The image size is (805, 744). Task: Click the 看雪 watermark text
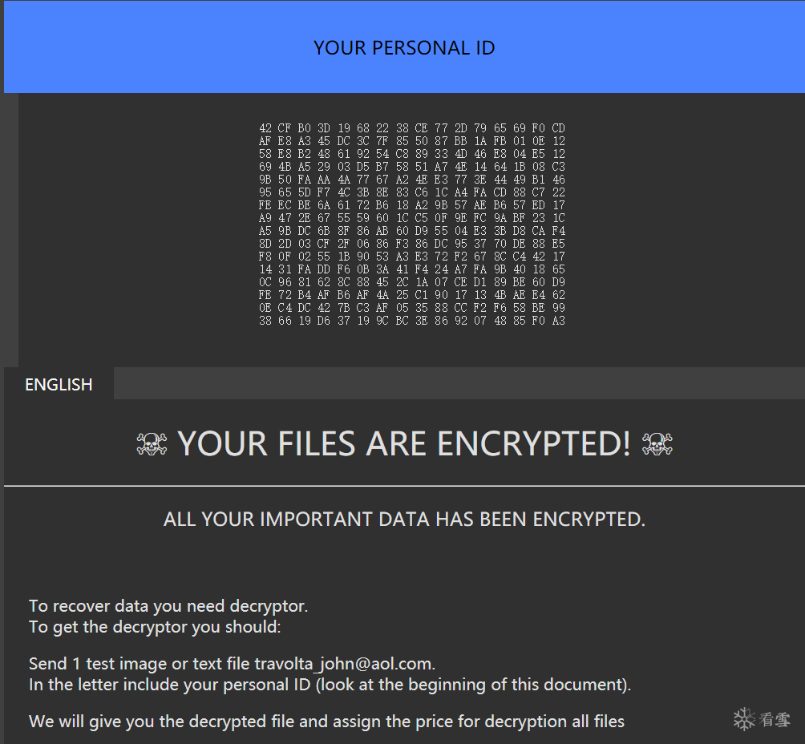click(775, 720)
